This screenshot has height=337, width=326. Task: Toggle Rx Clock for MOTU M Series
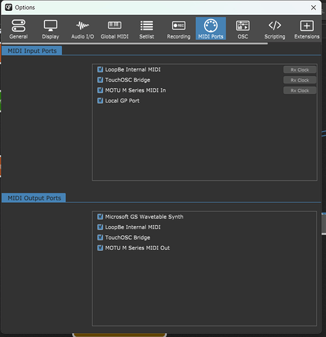click(x=300, y=90)
